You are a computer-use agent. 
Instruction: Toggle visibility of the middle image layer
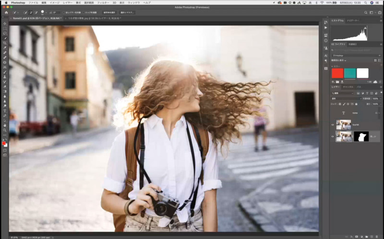pyautogui.click(x=333, y=125)
